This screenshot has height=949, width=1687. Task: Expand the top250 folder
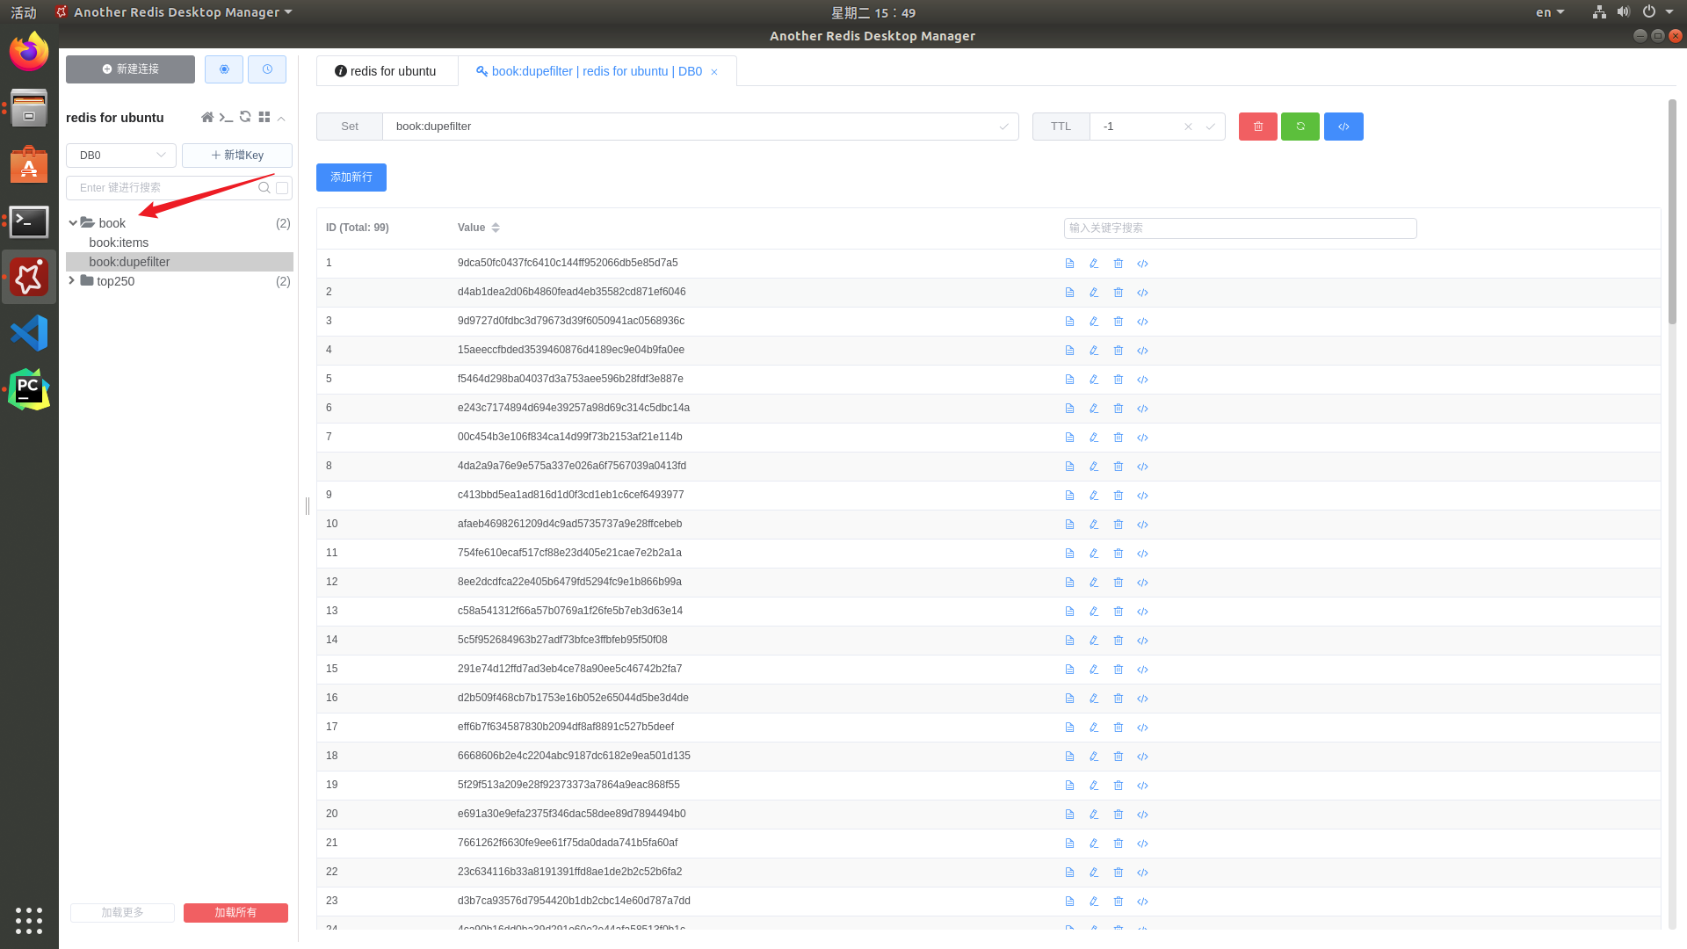(72, 281)
